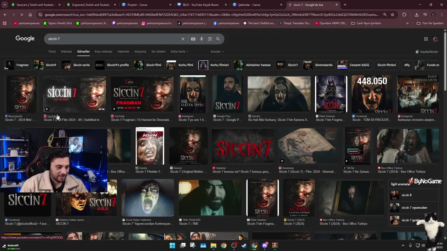The image size is (447, 251).
Task: Open the microphone tray icon
Action: tap(410, 245)
